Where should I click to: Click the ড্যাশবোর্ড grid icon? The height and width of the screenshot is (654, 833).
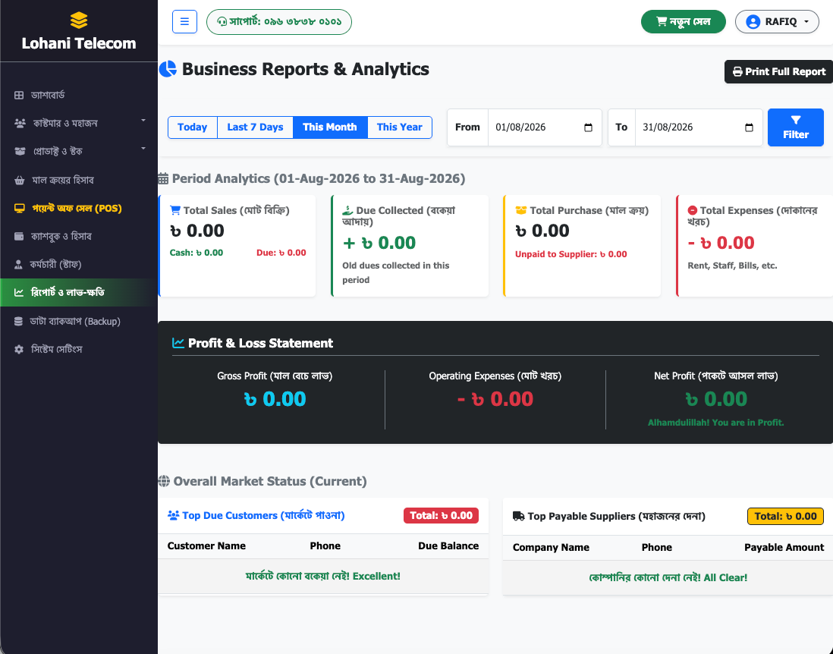tap(19, 95)
